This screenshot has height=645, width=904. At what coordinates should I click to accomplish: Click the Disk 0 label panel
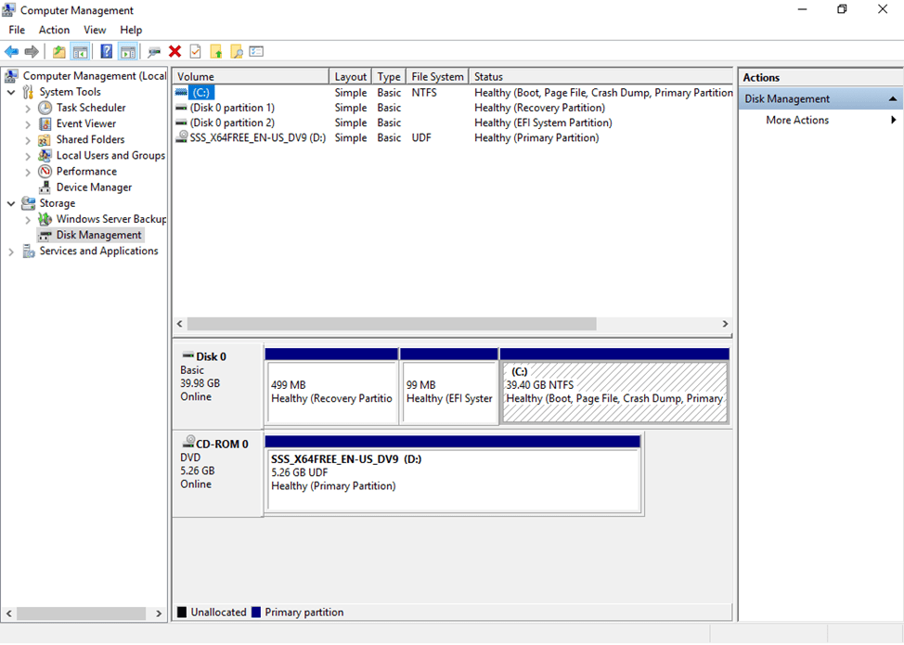point(218,386)
